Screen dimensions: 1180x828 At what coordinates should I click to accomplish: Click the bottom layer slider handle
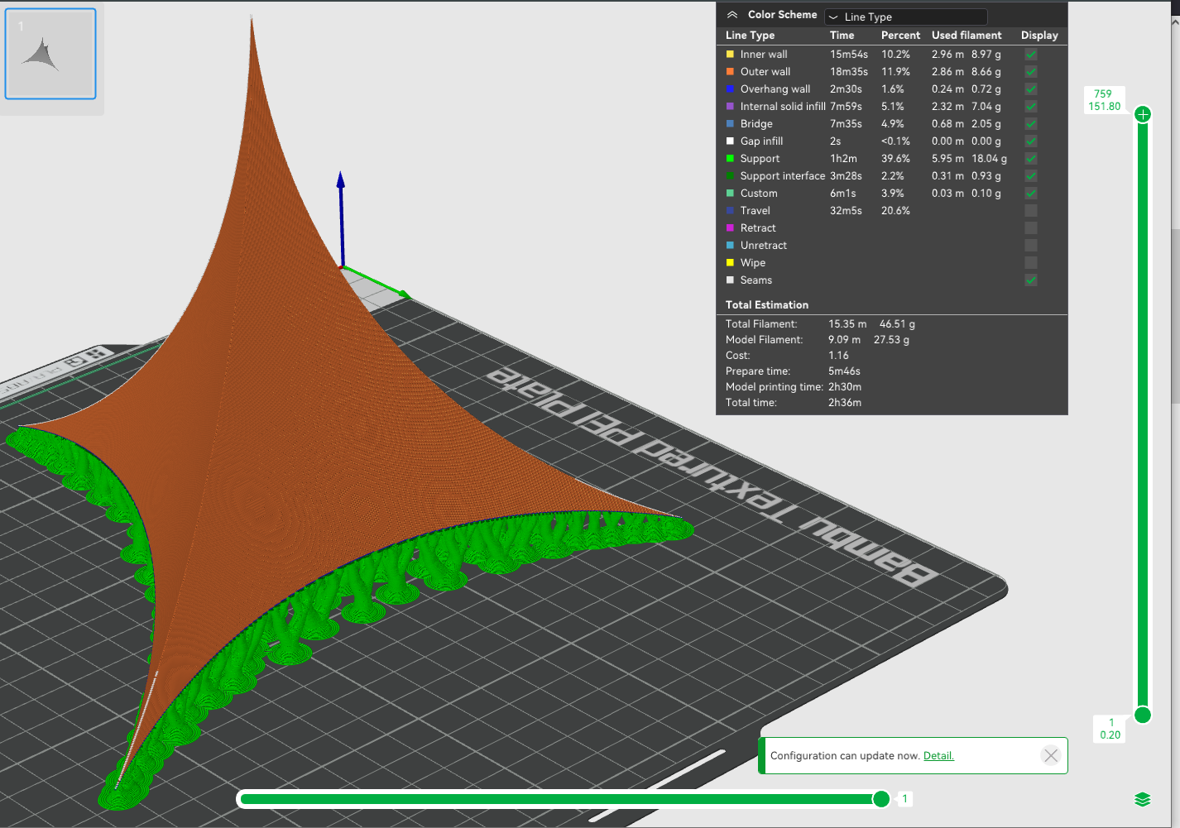pos(1143,715)
